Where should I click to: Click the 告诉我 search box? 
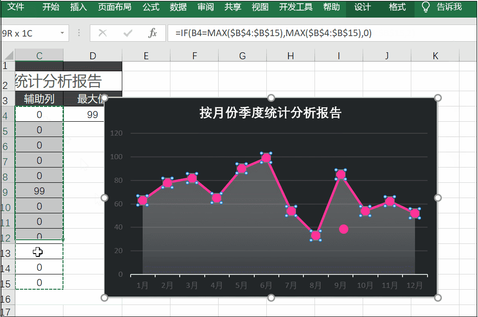pos(449,6)
